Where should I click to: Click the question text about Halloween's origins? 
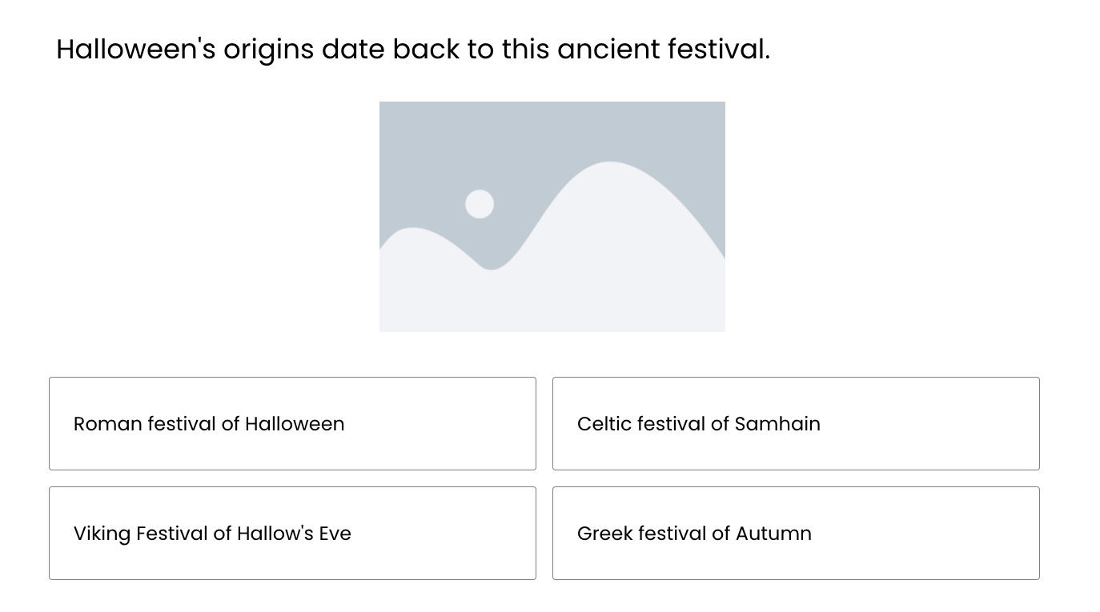pyautogui.click(x=413, y=50)
